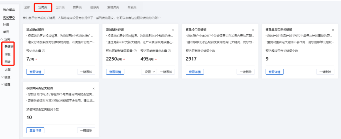341x139 pixels.
Task: Open 查看详情 for 添加新的词包
Action: [35, 72]
